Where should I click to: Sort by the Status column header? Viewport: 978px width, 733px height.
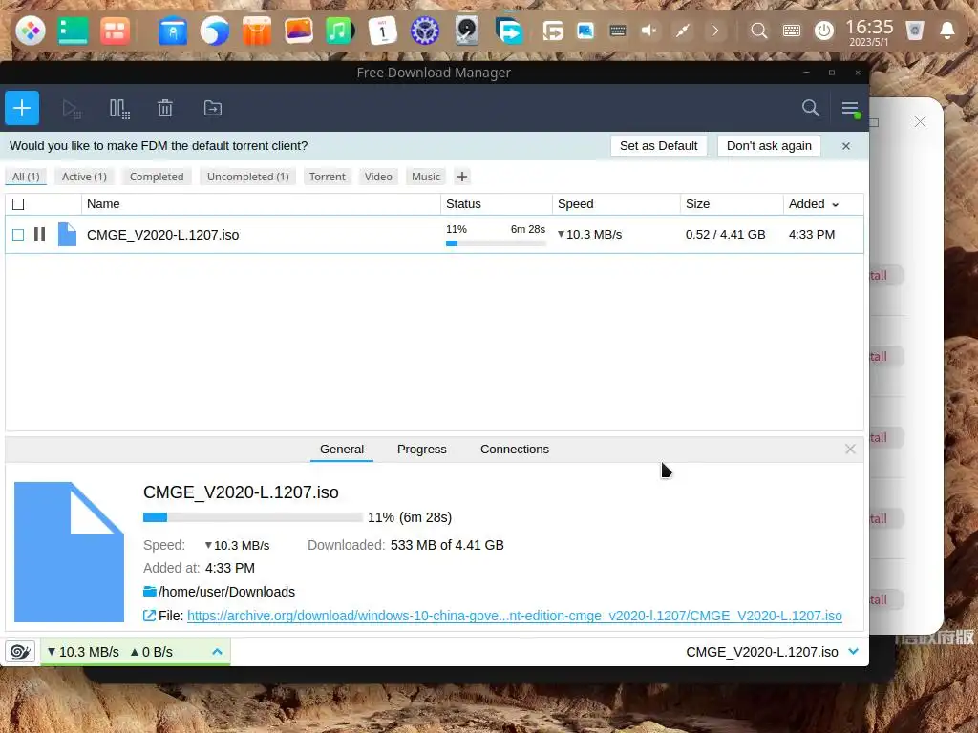[497, 204]
